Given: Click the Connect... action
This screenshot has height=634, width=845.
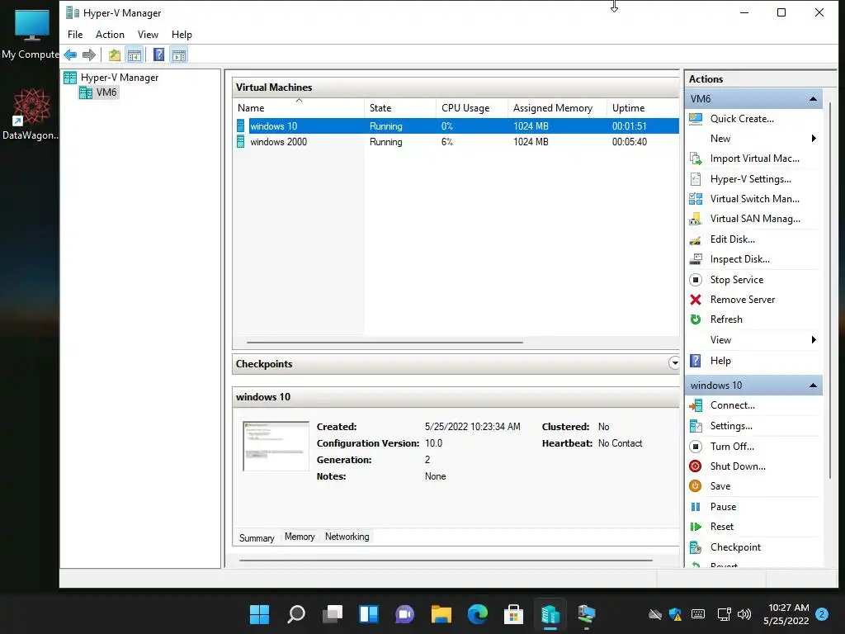Looking at the screenshot, I should point(733,405).
